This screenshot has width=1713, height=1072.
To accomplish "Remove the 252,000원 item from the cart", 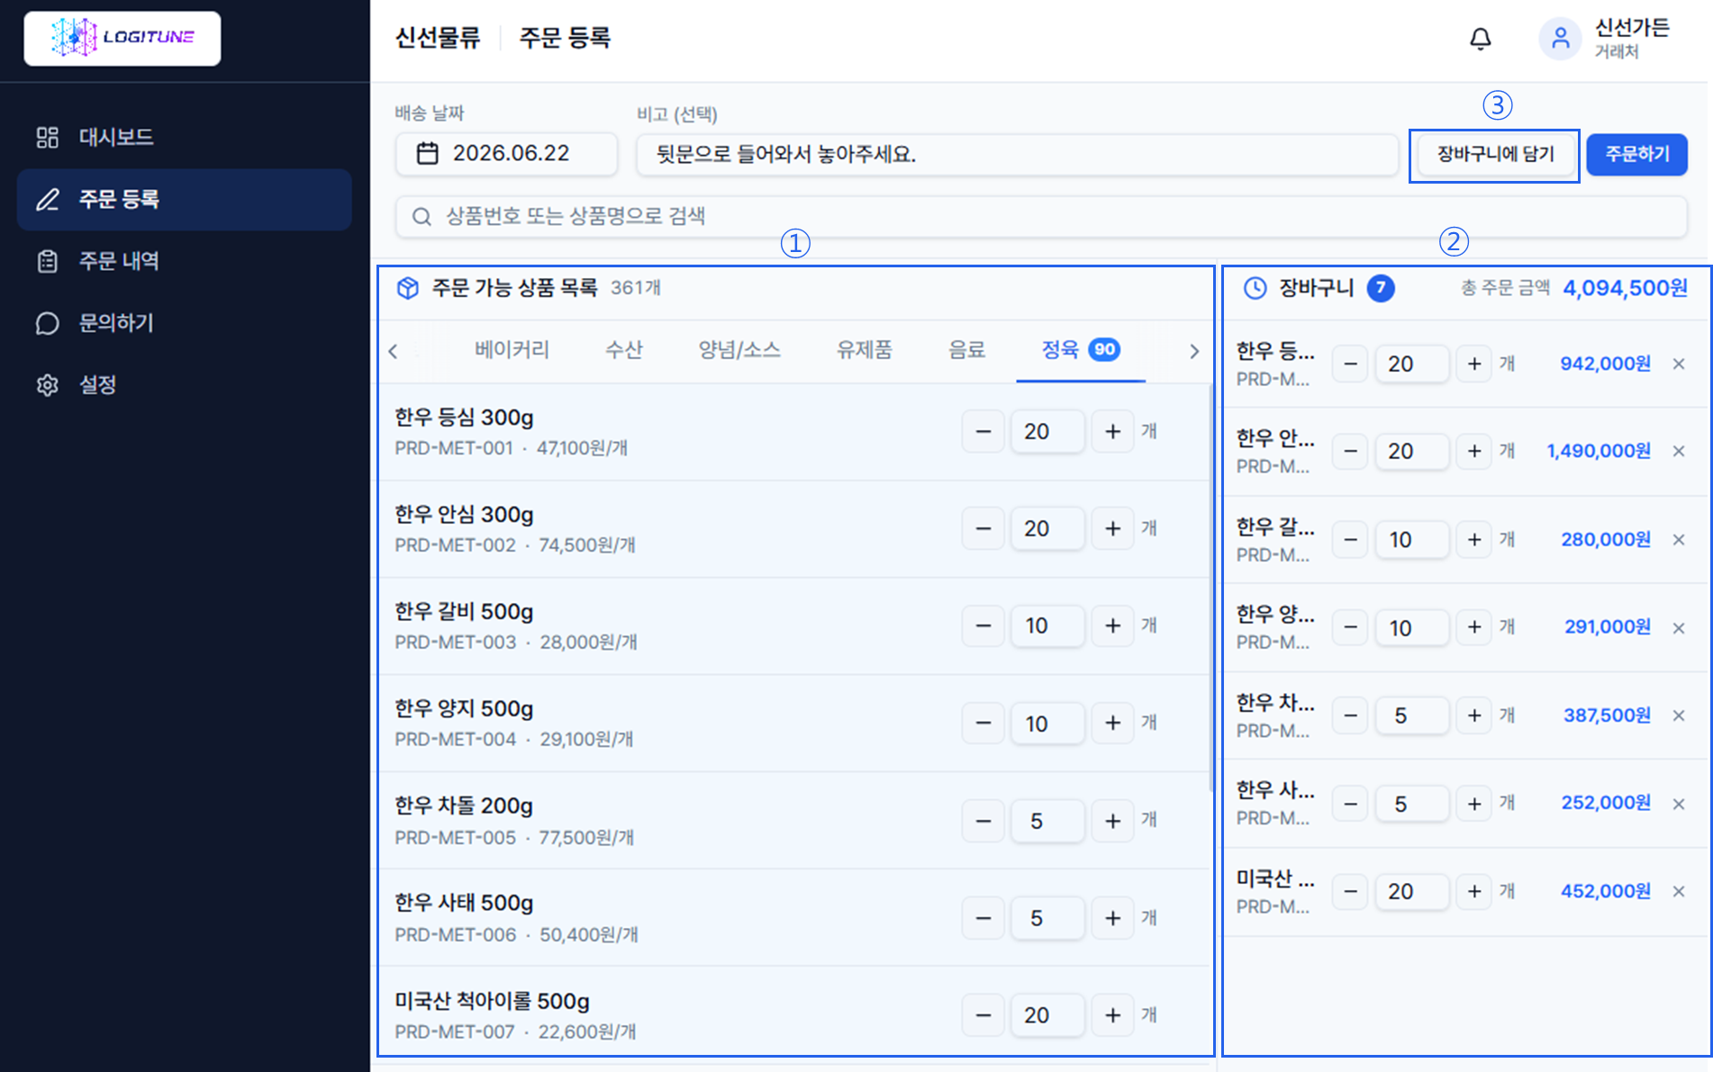I will (1679, 803).
